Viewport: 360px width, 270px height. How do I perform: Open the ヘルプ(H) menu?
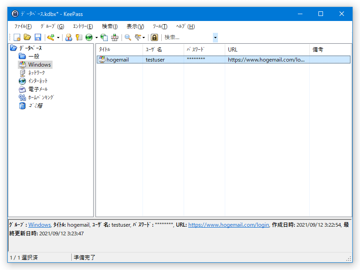click(185, 26)
